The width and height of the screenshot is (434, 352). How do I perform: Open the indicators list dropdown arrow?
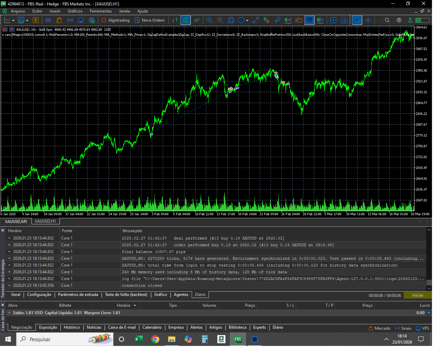coord(27,21)
